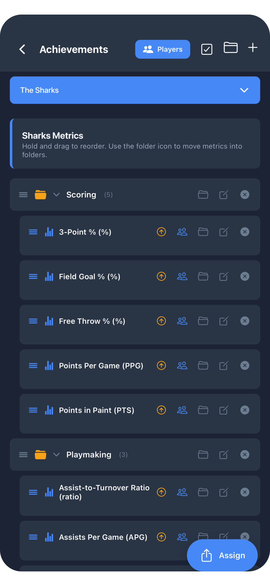Open player assignment icon for Field Goal %
270x586 pixels.
tap(182, 276)
